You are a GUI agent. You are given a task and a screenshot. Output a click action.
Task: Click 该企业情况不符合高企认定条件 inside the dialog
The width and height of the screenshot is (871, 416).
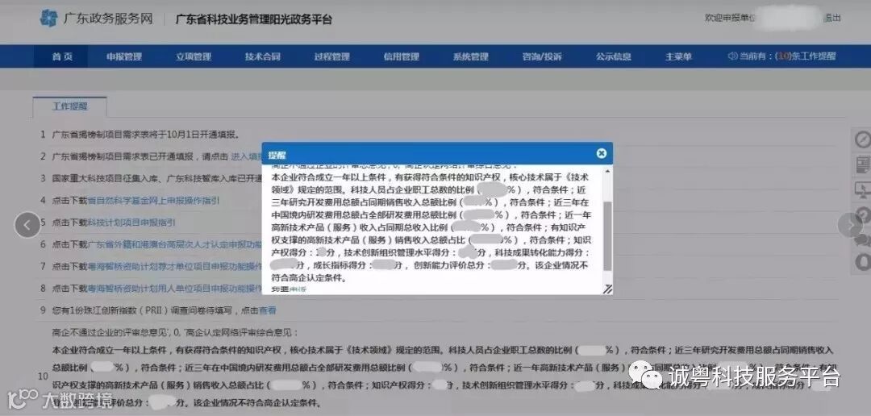(431, 272)
